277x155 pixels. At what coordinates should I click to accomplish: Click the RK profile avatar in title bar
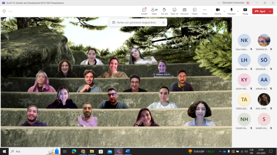tap(248, 3)
